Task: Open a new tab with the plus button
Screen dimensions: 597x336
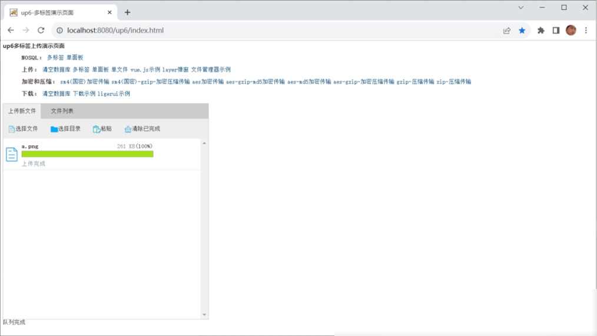Action: 128,12
